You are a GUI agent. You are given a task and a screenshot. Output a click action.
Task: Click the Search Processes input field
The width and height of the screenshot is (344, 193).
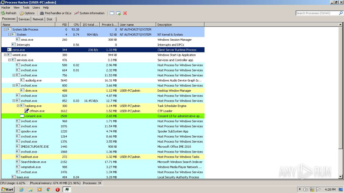(x=317, y=13)
